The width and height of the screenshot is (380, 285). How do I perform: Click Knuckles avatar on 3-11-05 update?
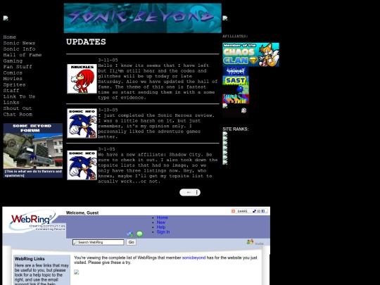pos(82,79)
